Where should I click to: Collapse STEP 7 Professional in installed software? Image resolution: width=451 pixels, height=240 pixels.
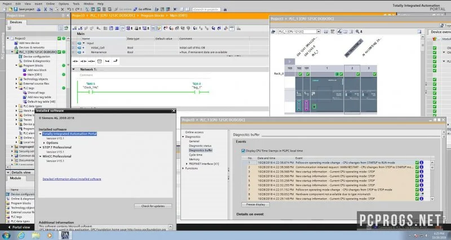pyautogui.click(x=41, y=147)
